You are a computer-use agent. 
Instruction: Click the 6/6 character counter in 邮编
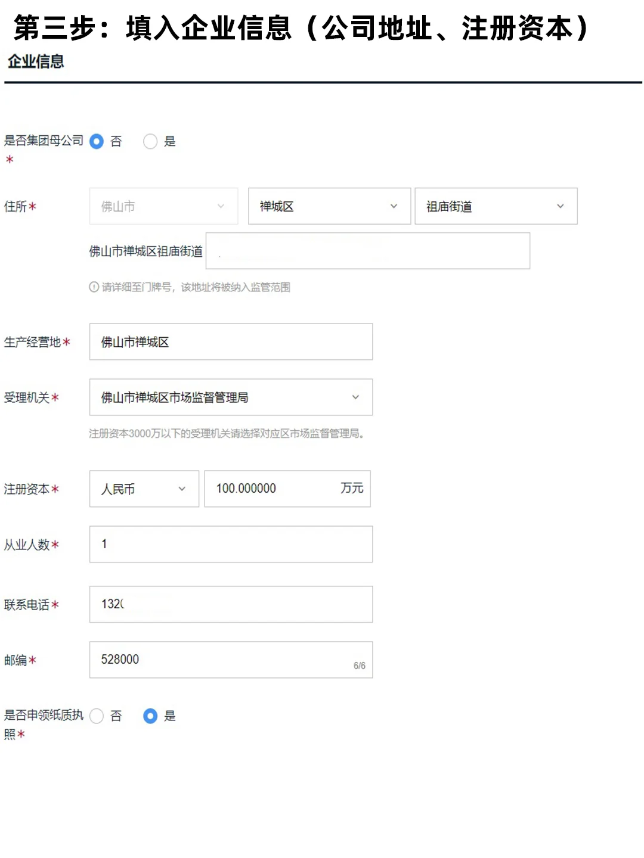359,666
